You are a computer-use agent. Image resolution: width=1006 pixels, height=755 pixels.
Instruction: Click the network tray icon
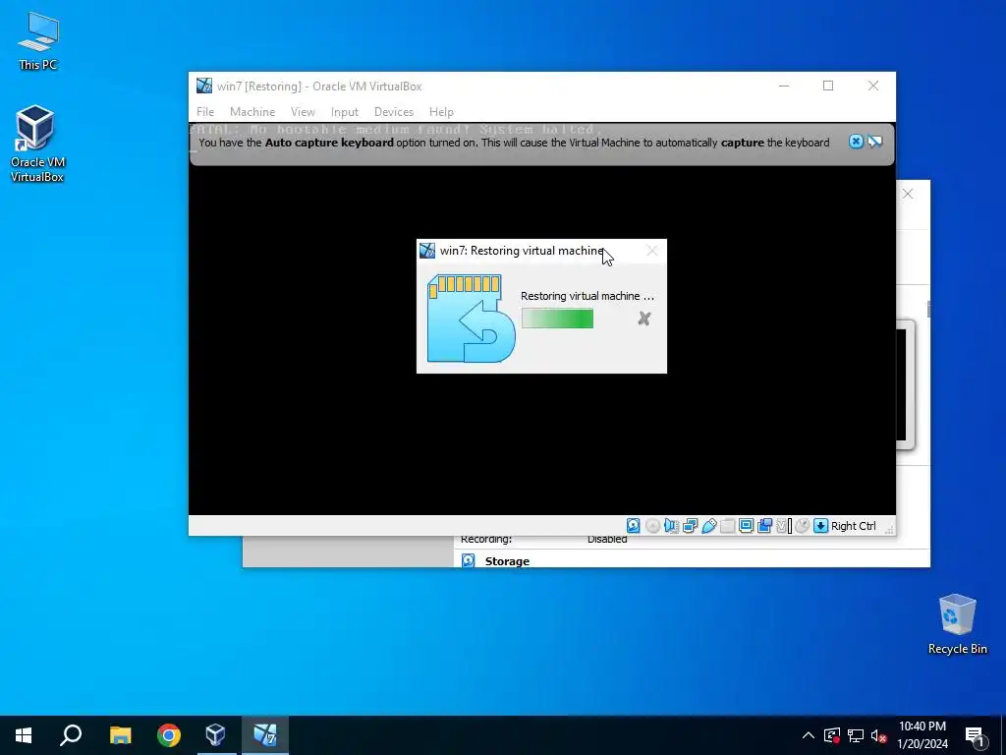[x=856, y=735]
